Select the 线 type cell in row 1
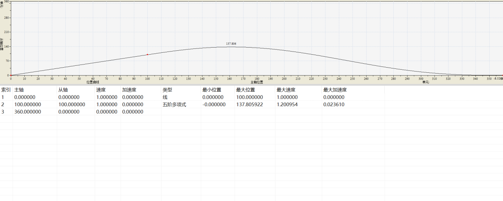This screenshot has width=503, height=201. click(165, 97)
